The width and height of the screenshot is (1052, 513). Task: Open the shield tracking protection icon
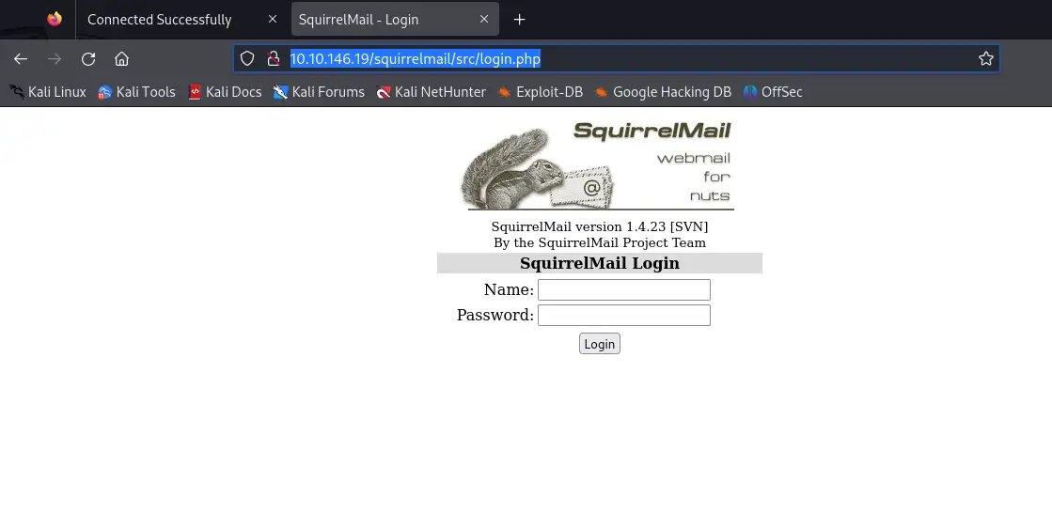click(x=247, y=59)
